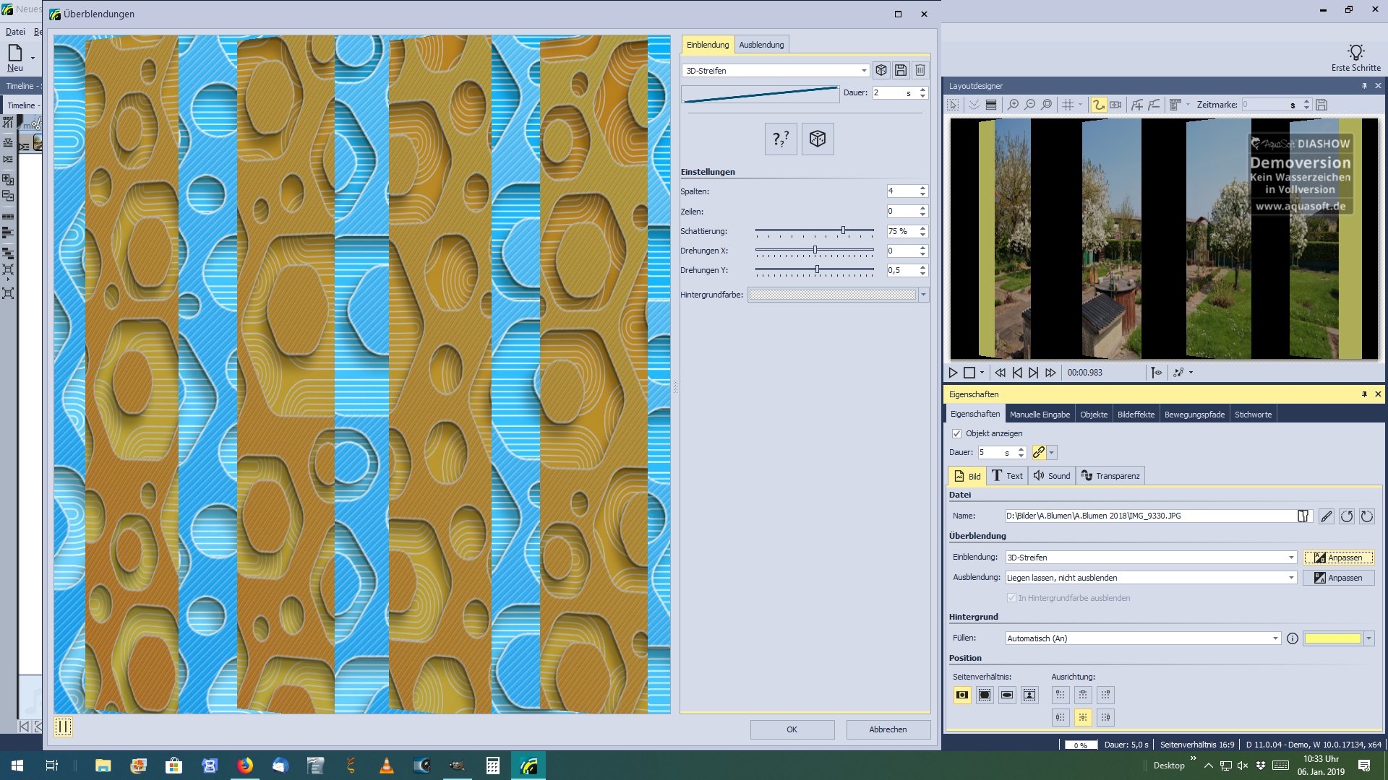
Task: Select the fourth Seitenverhältnis portrait mode button
Action: click(x=1029, y=695)
